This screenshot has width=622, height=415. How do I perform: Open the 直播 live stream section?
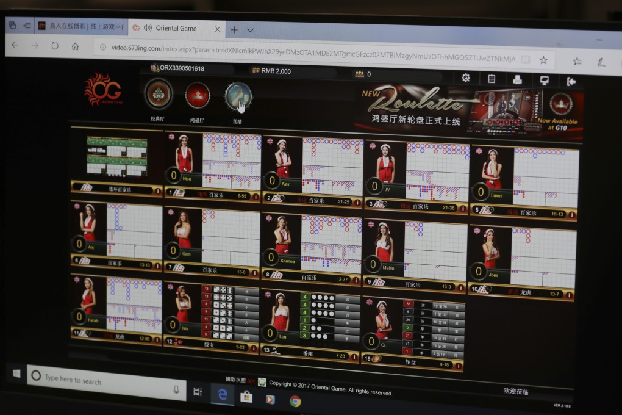238,98
